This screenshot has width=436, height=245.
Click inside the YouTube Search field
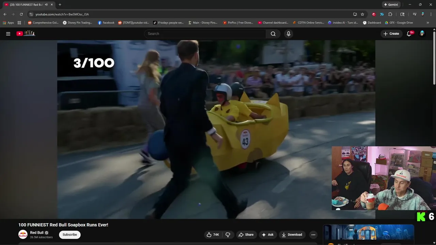(x=205, y=34)
